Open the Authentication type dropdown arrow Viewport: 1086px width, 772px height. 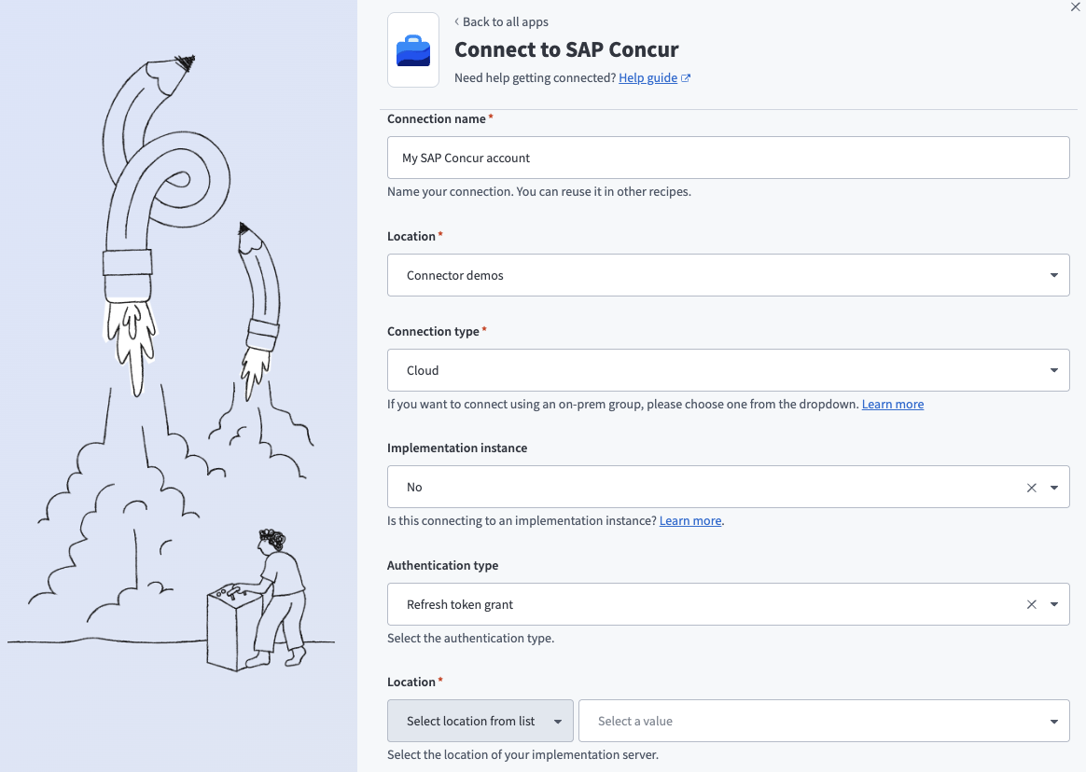coord(1055,604)
